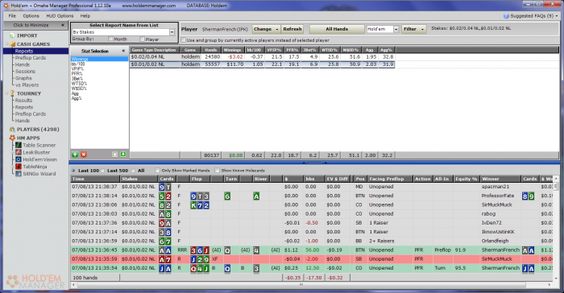Click move stat up arrow icon
Image resolution: width=564 pixels, height=293 pixels.
pos(114,155)
